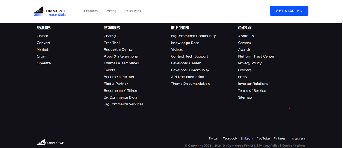343x148 pixels.
Task: Open the Grow footer link
Action: click(41, 56)
